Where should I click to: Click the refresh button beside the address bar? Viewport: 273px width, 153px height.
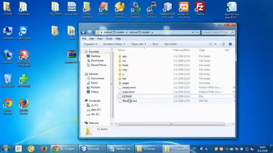pyautogui.click(x=197, y=32)
